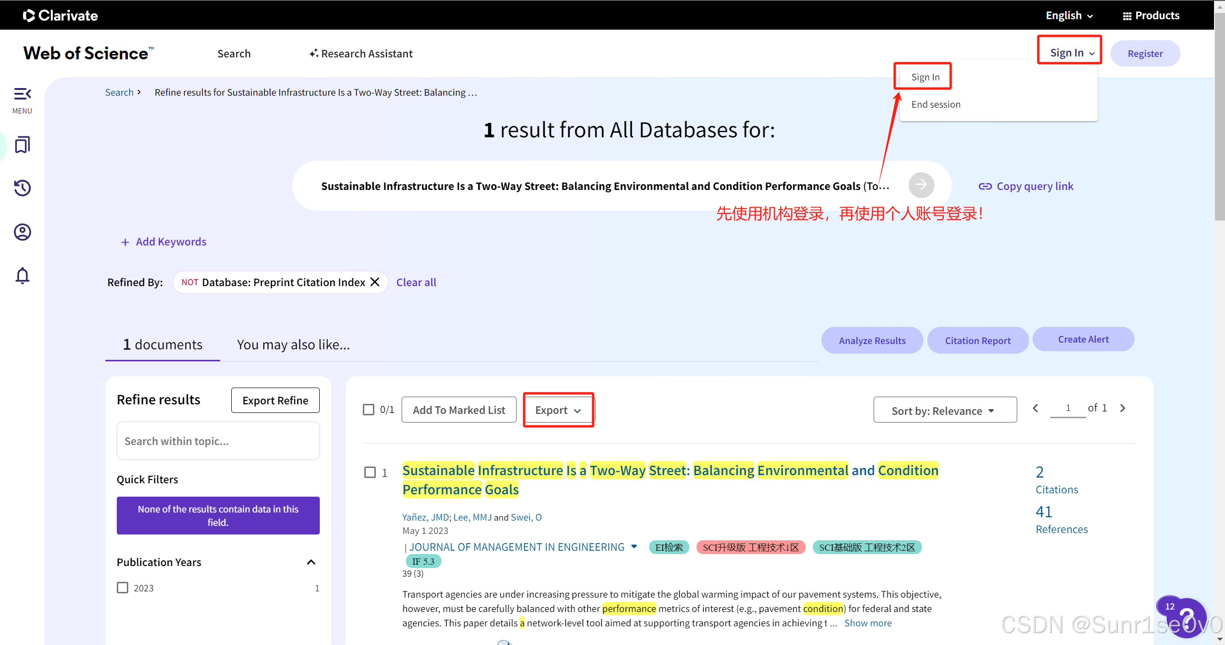1225x645 pixels.
Task: Tick the select-all 0/1 checkbox
Action: (x=369, y=410)
